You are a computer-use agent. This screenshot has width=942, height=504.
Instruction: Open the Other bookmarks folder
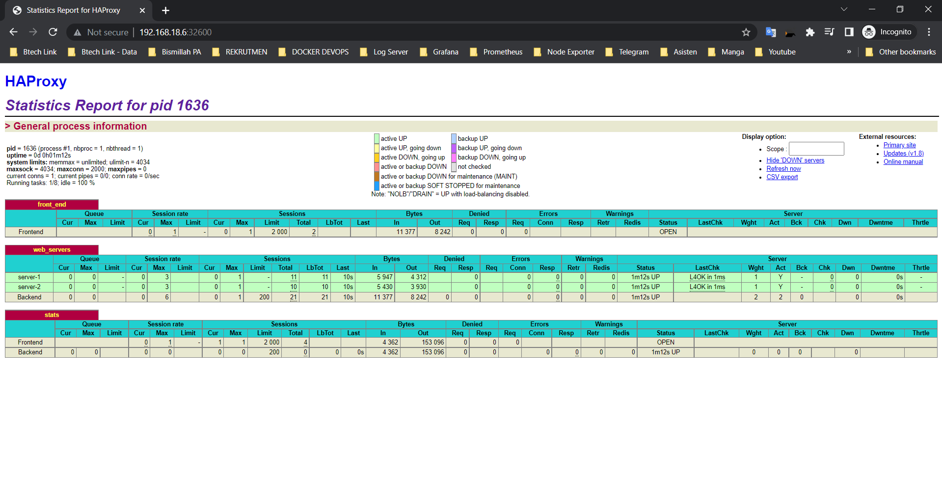pyautogui.click(x=900, y=52)
